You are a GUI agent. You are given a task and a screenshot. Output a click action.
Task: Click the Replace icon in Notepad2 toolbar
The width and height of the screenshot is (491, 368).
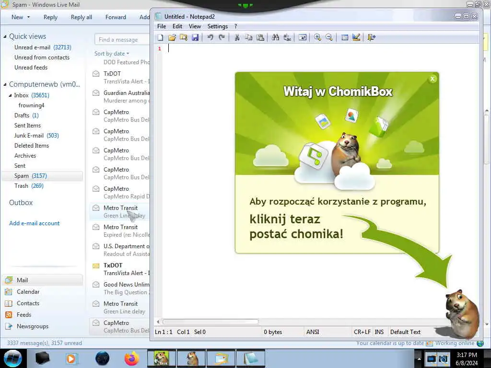click(x=287, y=37)
